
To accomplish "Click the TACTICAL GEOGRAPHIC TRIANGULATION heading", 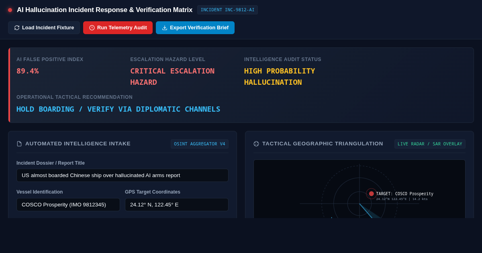I will [x=323, y=144].
